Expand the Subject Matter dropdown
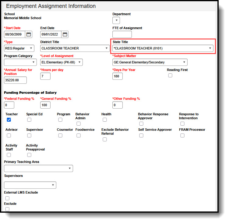 [150, 62]
